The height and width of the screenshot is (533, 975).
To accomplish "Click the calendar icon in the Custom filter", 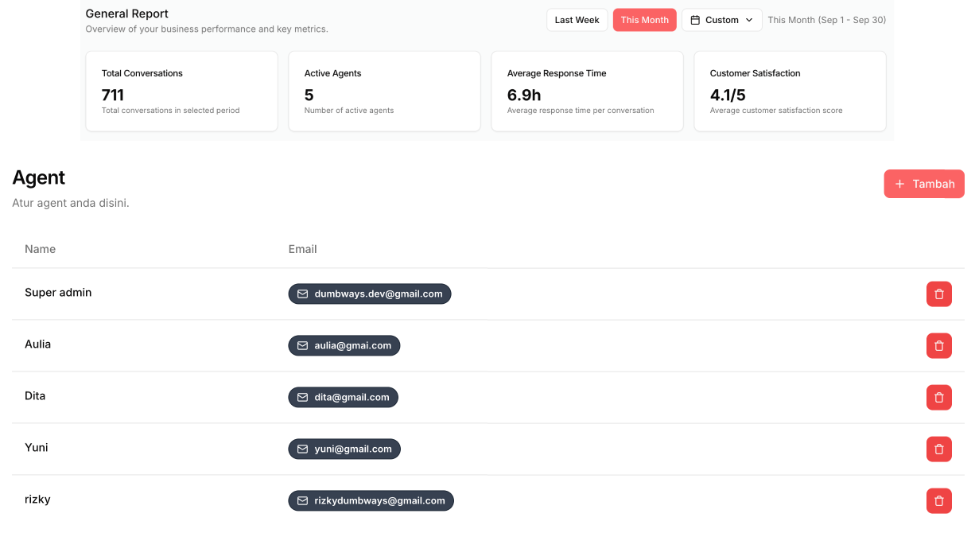I will pos(695,19).
